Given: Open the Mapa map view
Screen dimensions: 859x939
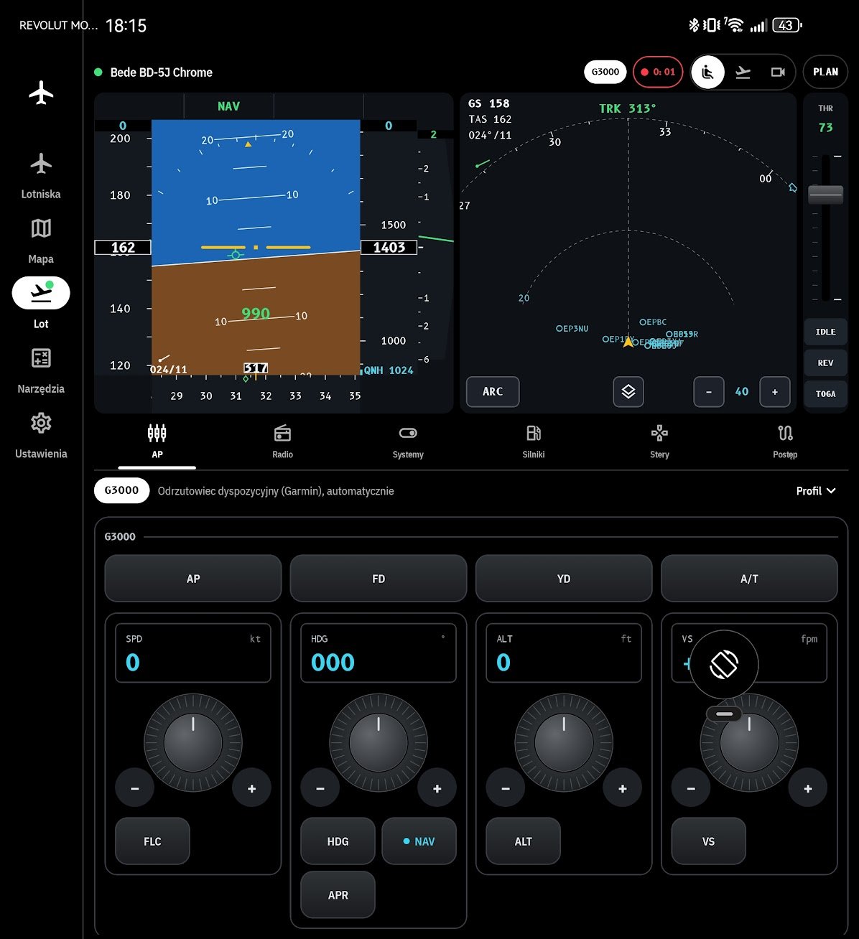Looking at the screenshot, I should point(41,240).
